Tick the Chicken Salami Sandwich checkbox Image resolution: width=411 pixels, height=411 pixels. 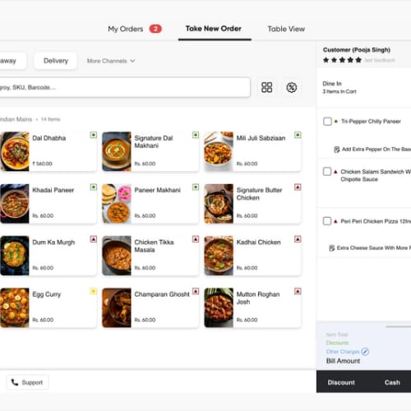coord(327,172)
